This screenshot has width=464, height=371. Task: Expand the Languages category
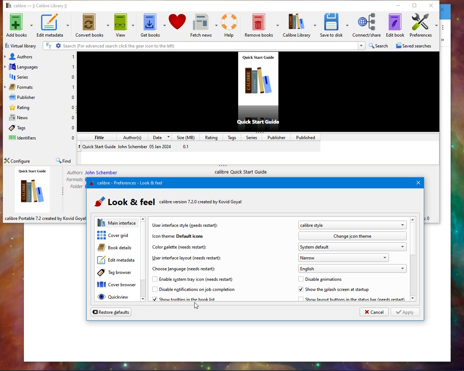(x=5, y=67)
